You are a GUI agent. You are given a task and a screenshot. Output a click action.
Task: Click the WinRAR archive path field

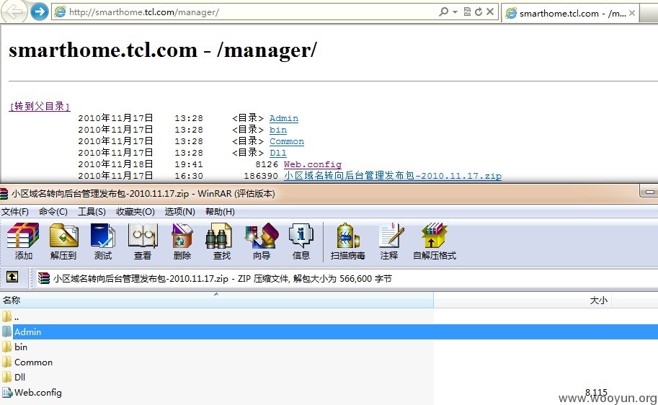346,278
